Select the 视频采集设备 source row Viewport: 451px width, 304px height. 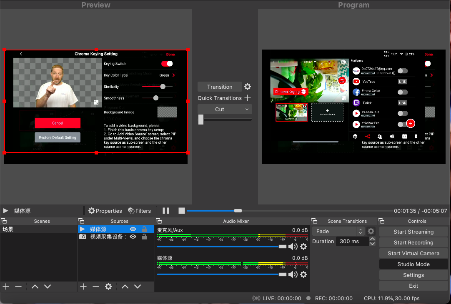click(116, 237)
